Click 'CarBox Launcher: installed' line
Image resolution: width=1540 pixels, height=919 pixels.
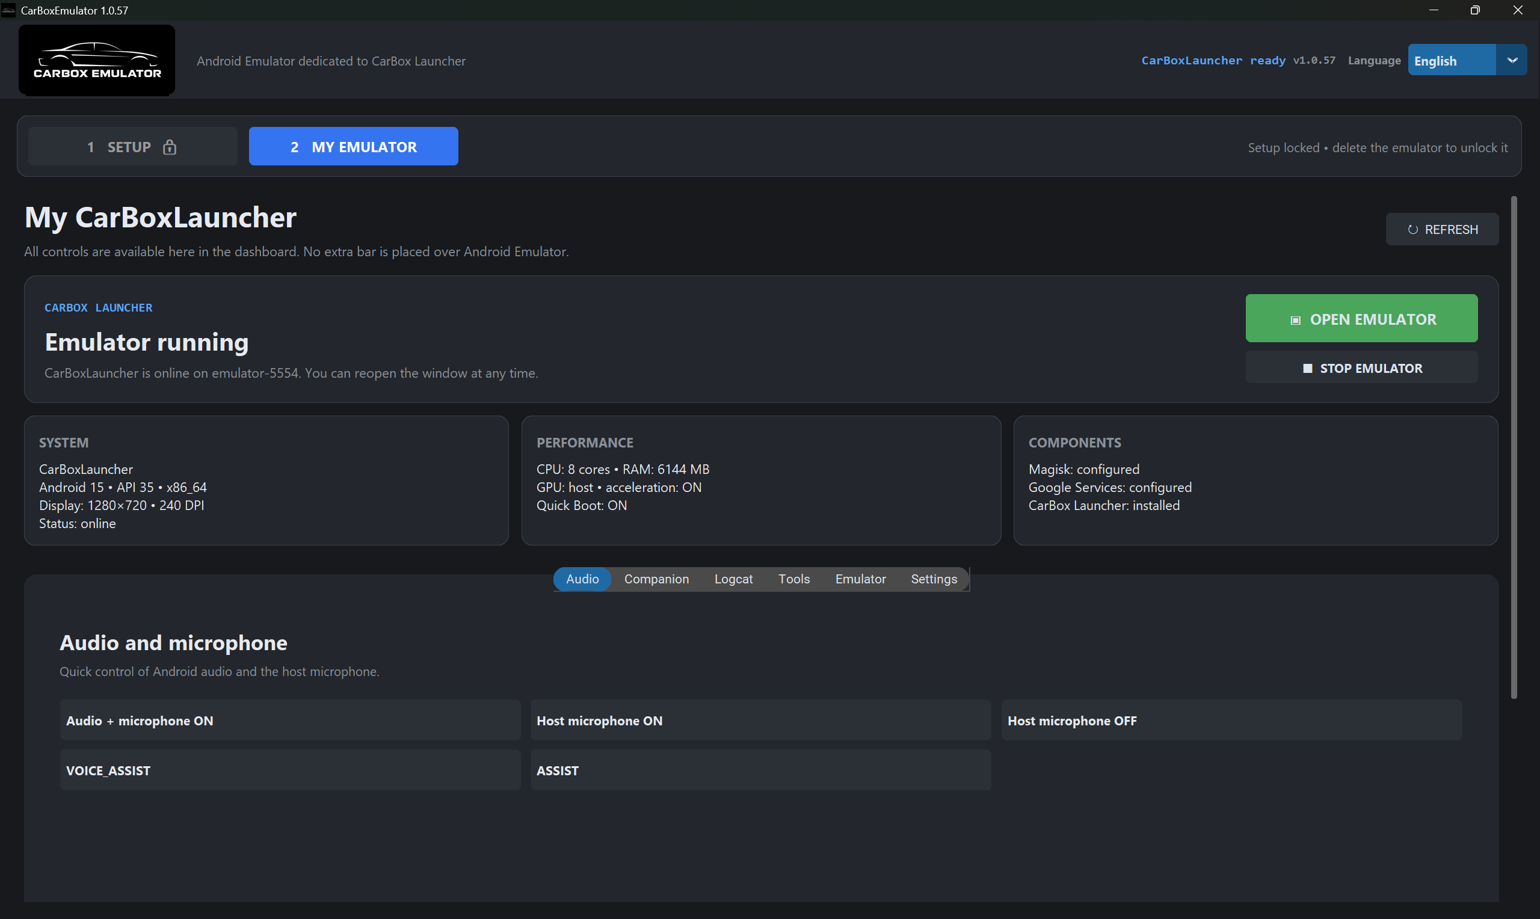pos(1104,506)
